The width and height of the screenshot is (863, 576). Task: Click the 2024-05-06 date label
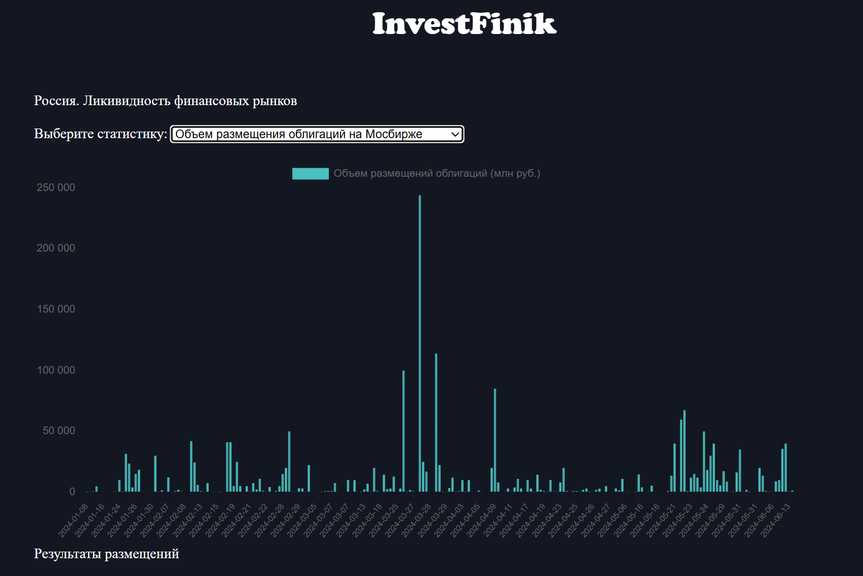(613, 520)
